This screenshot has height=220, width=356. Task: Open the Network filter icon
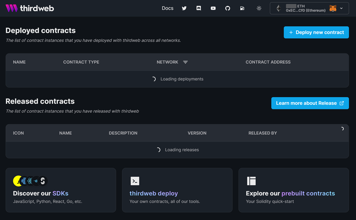click(186, 62)
